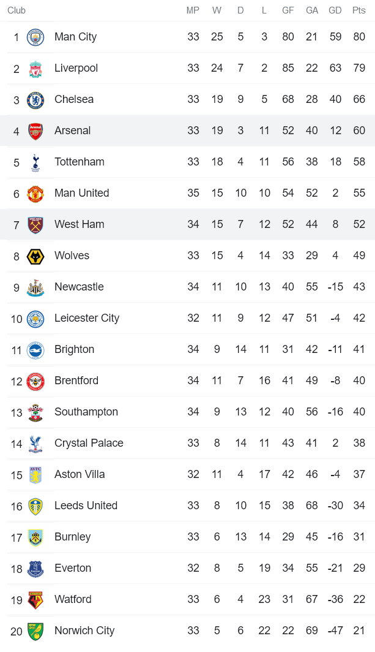375x652 pixels.
Task: Click the Man City club crest
Action: click(x=35, y=37)
